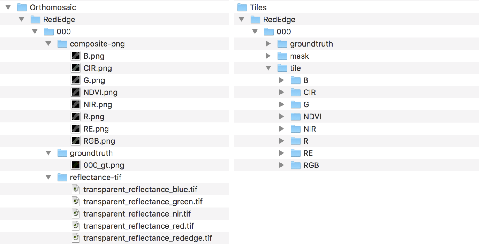Select the composite-png folder icon
Viewport: 479px width, 246px height.
(62, 44)
